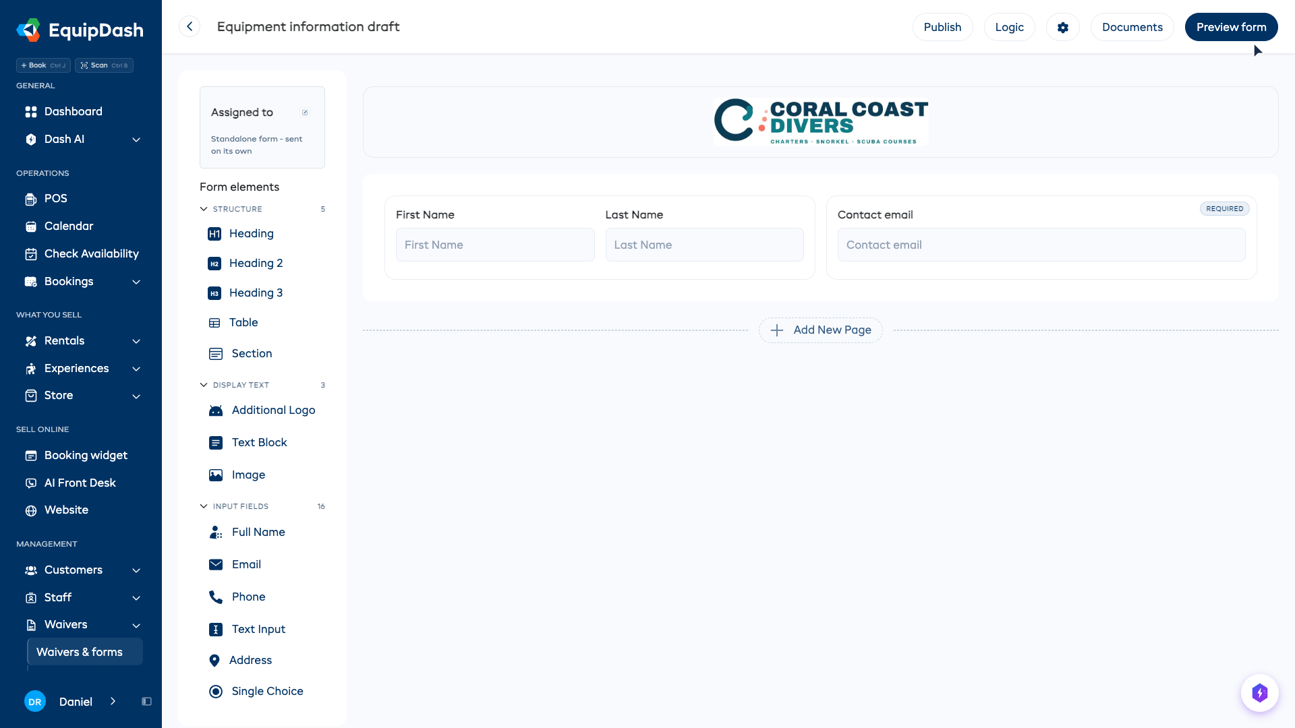Viewport: 1295px width, 728px height.
Task: Add a Table structure element
Action: tap(233, 323)
